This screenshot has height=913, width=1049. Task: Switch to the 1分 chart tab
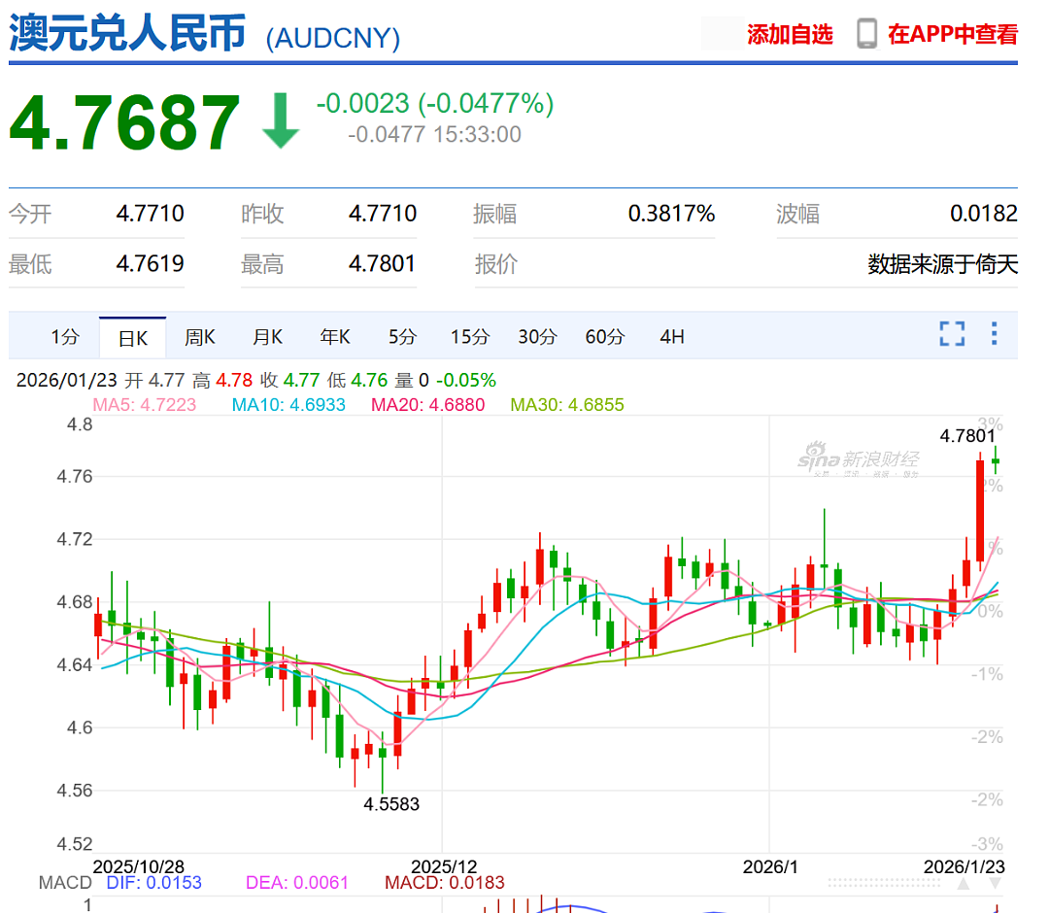(x=65, y=336)
